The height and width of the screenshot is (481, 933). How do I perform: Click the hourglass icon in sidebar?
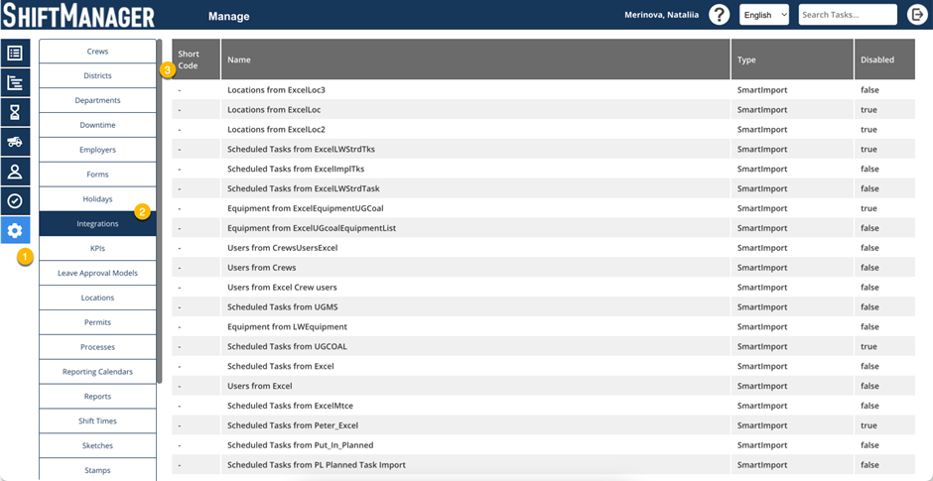click(x=15, y=112)
